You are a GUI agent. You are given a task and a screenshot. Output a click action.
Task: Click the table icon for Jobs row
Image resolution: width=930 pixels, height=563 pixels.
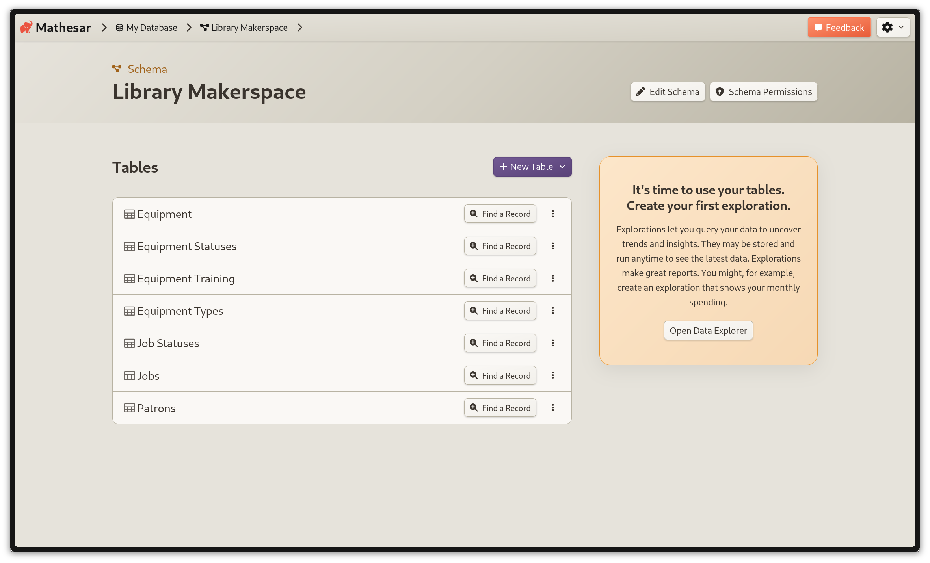pos(129,375)
